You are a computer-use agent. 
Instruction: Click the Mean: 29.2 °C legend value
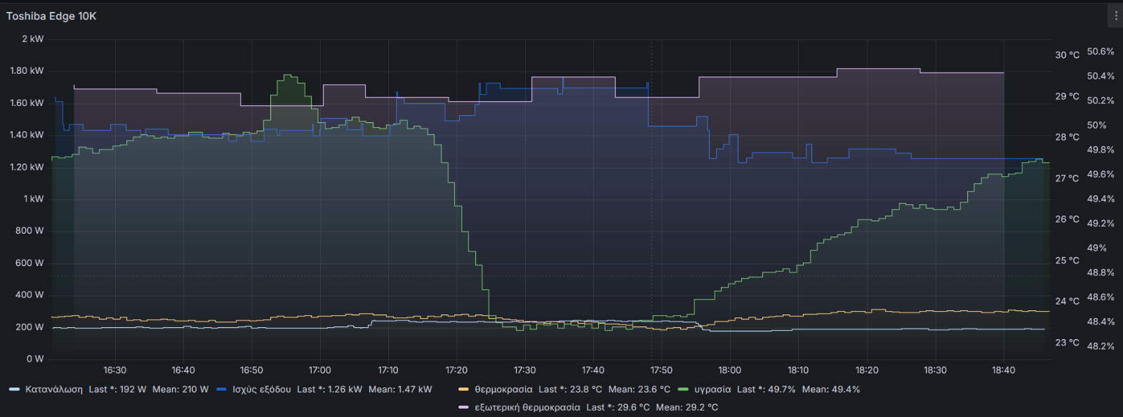click(687, 407)
